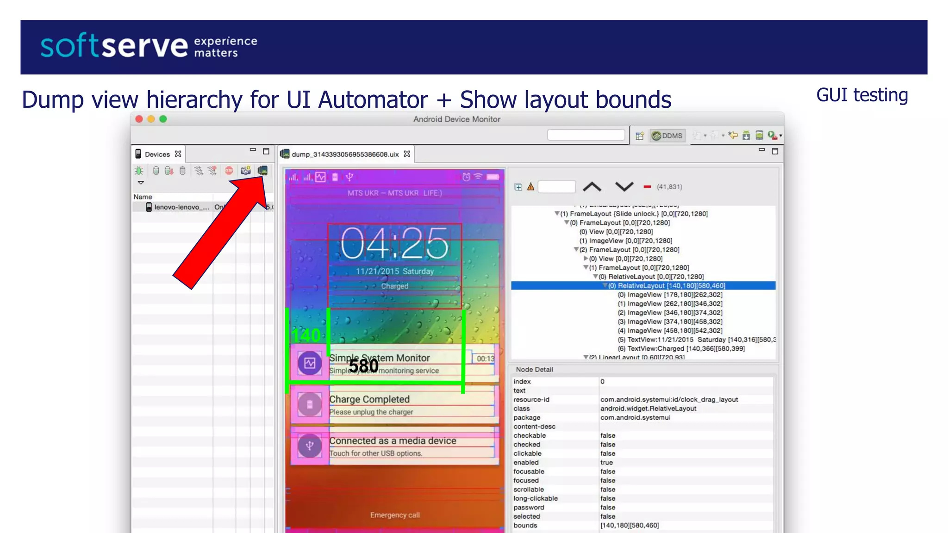
Task: Select TextView:11/21/2015 Saturday tree row
Action: 697,340
